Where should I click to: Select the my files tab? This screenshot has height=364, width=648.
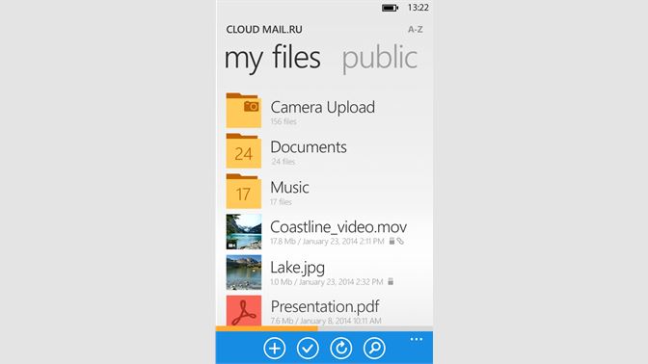point(272,58)
